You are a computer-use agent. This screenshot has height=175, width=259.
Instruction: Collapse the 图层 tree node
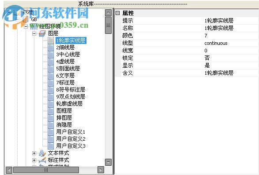tap(34, 33)
